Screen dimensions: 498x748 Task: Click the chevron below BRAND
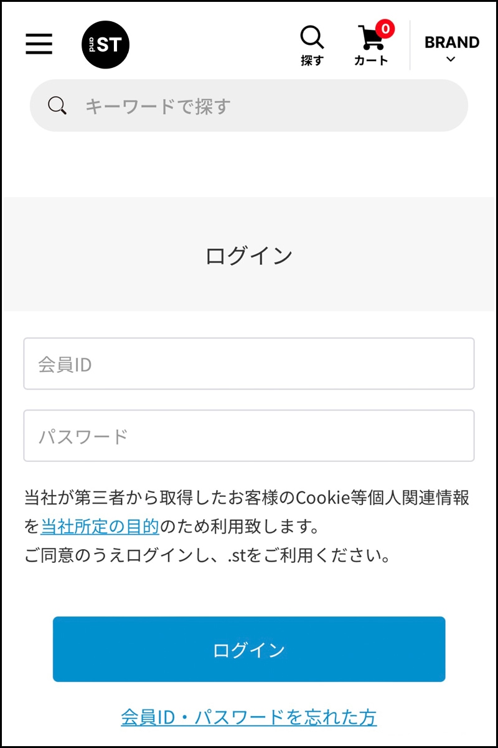click(451, 60)
